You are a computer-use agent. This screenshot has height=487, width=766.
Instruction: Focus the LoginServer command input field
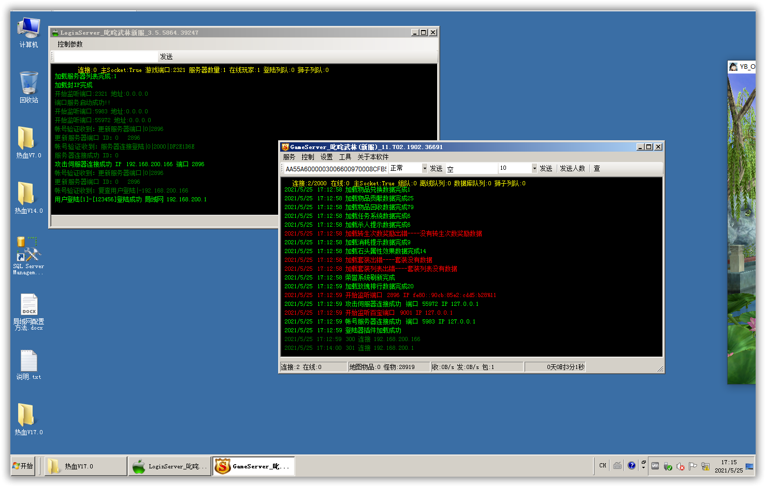click(106, 56)
